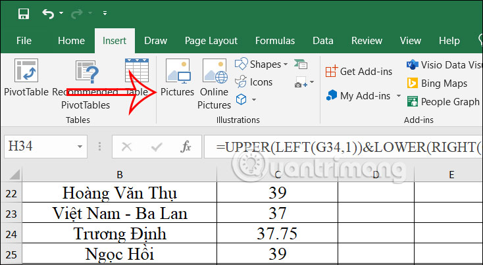
Task: Switch to the Home tab
Action: (71, 41)
